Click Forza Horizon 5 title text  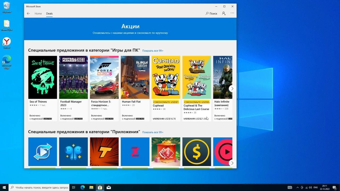[x=101, y=103]
